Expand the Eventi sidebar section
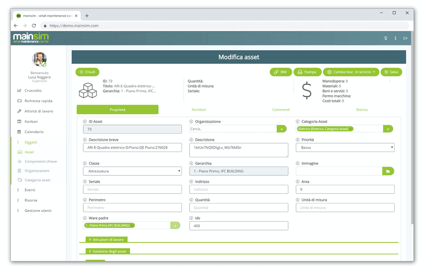The height and width of the screenshot is (269, 424). [x=29, y=190]
